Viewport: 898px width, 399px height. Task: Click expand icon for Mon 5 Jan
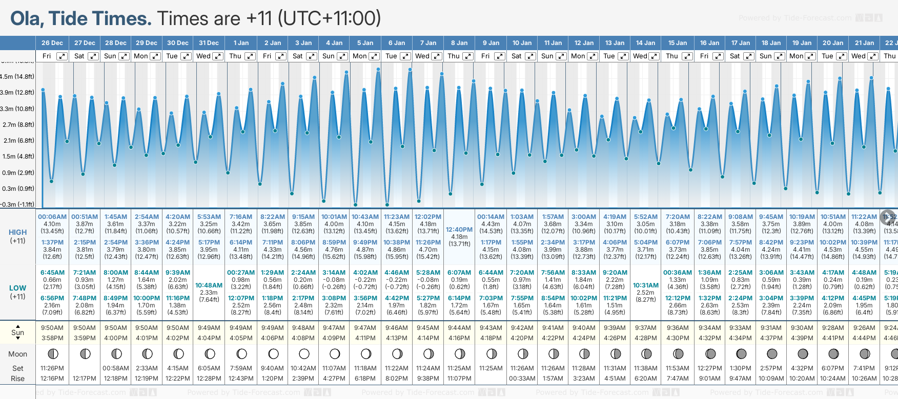[x=374, y=56]
